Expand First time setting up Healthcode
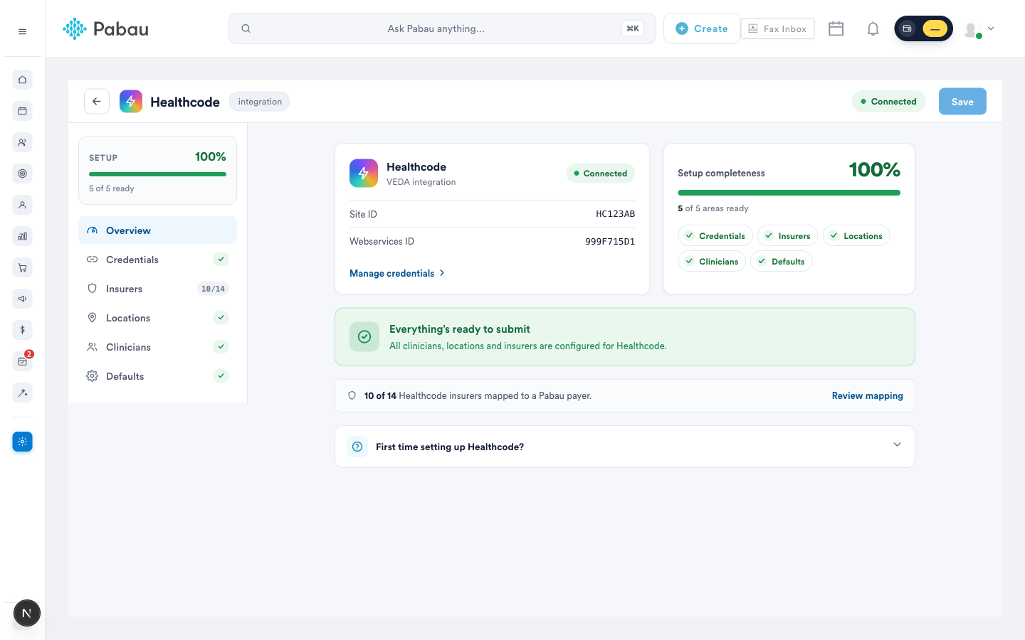This screenshot has width=1025, height=640. click(625, 447)
